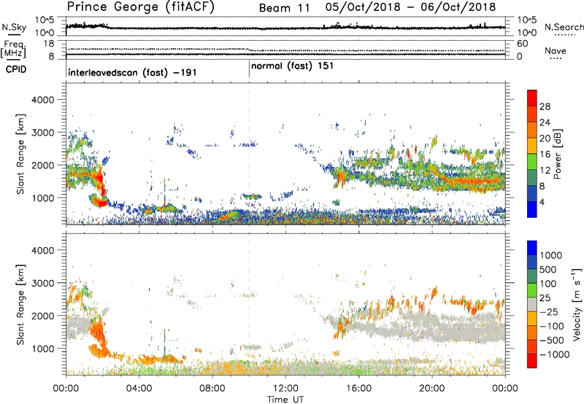Click the 'CPID' row label
Viewport: 584px width, 404px height.
tap(16, 69)
